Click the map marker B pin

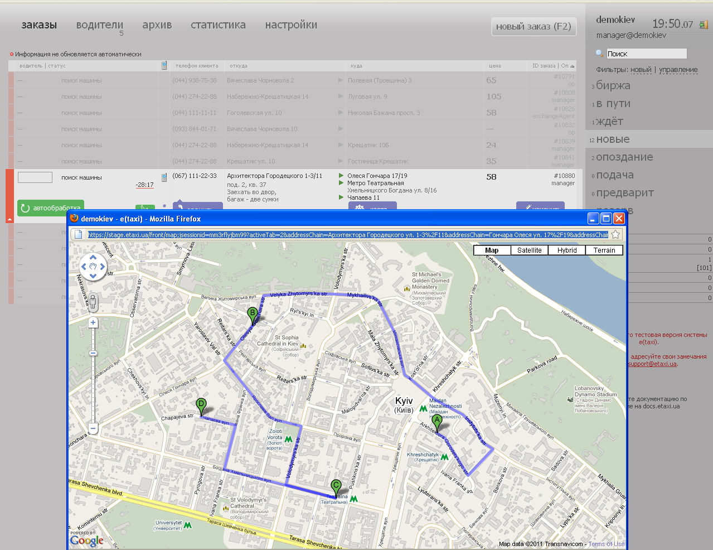252,316
